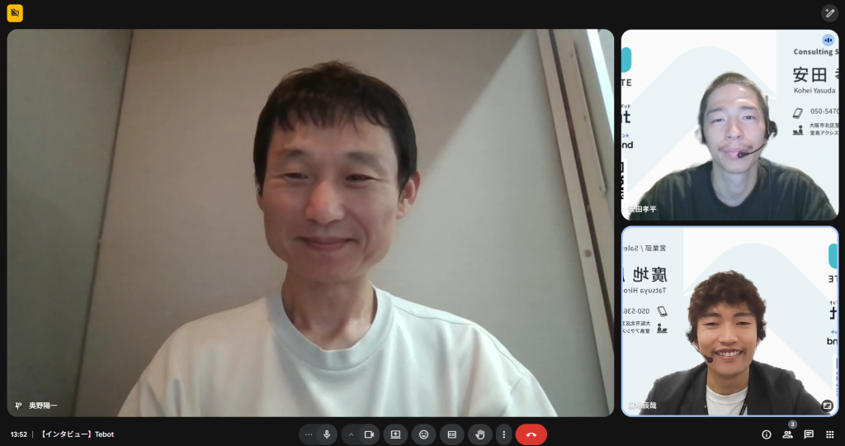This screenshot has width=845, height=446.
Task: Expand audio settings three-dot menu beside microphone
Action: [x=309, y=434]
